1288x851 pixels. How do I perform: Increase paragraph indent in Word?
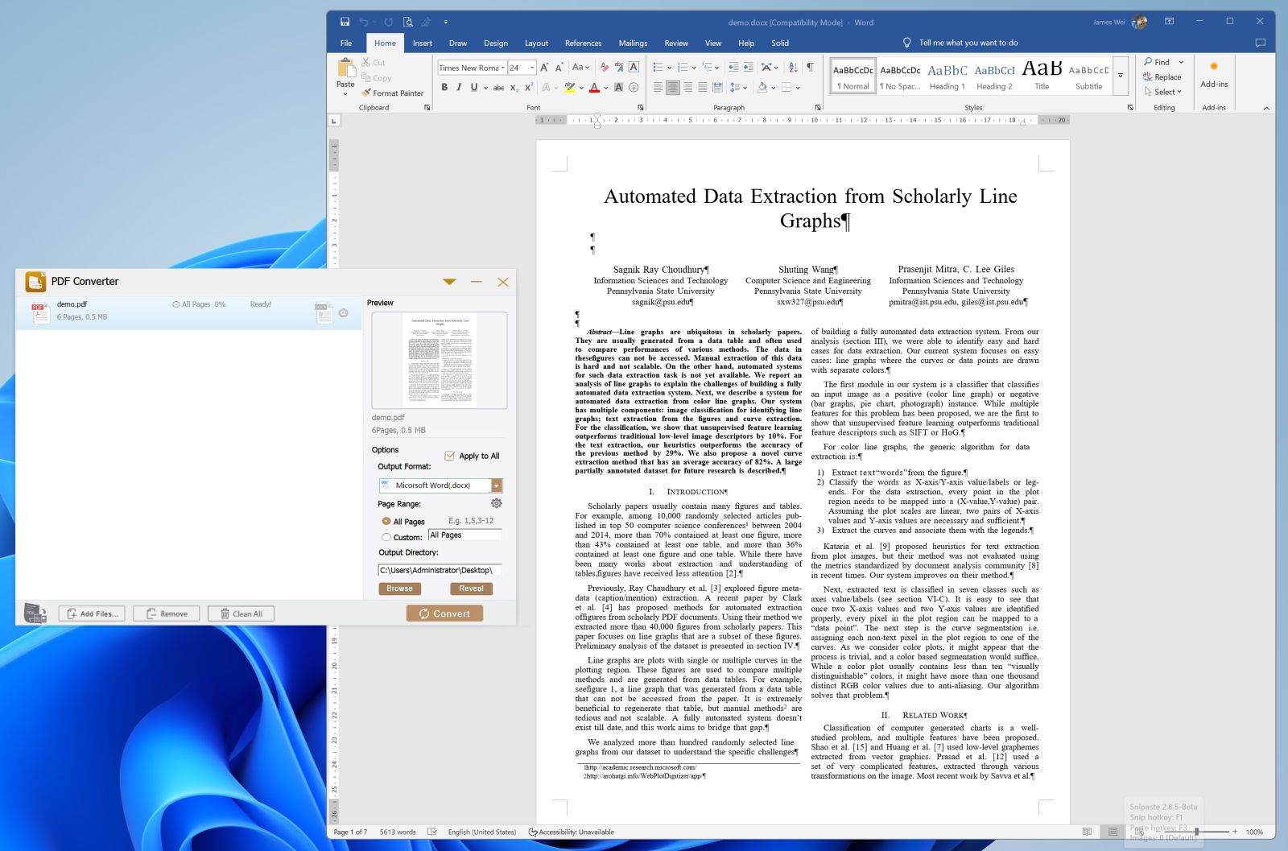(x=748, y=68)
